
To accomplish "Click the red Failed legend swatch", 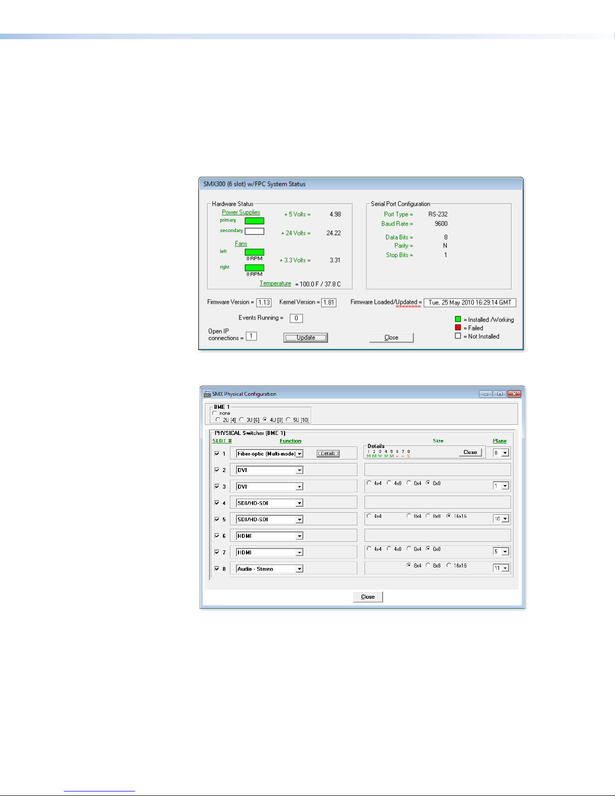I will [x=458, y=327].
